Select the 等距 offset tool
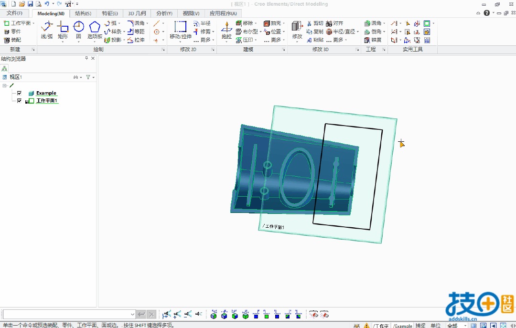 tap(136, 32)
